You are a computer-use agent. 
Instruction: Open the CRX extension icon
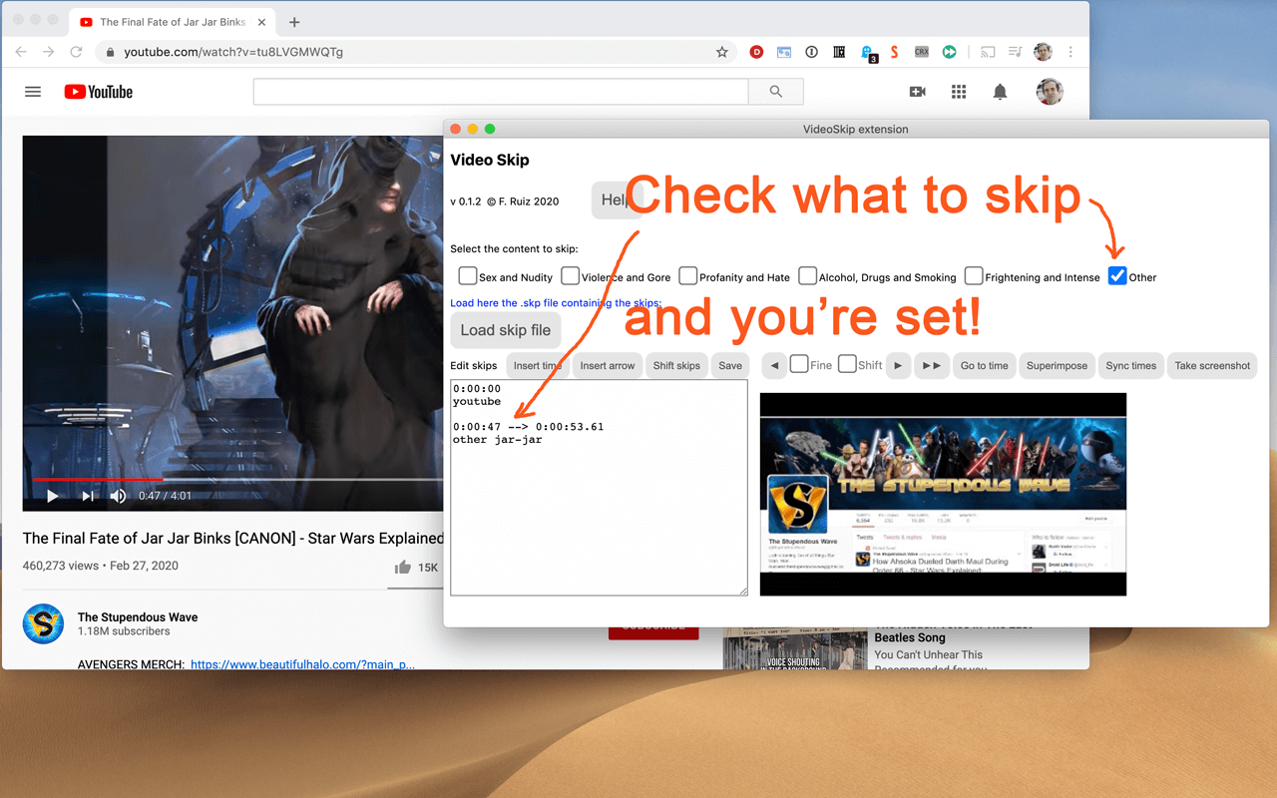pos(921,51)
